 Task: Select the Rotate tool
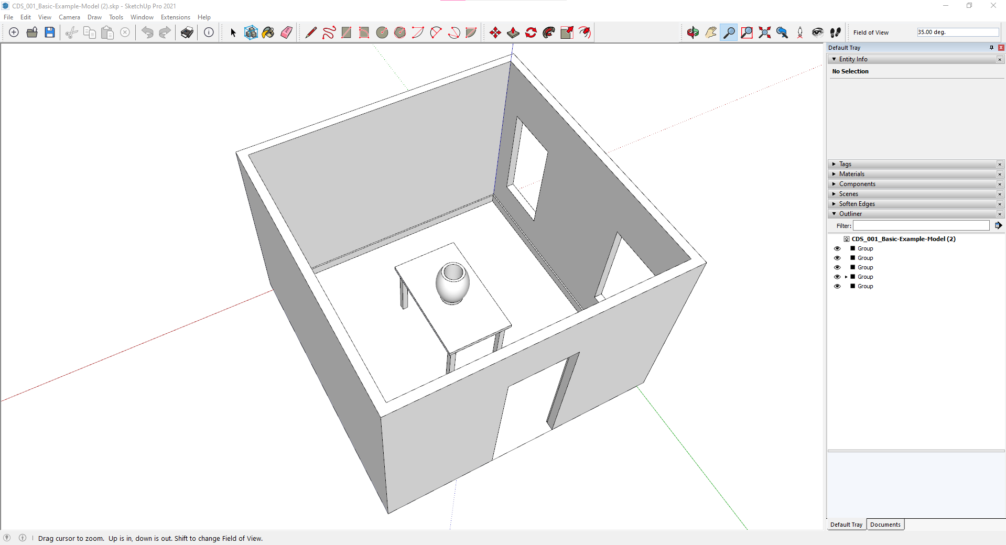(531, 32)
